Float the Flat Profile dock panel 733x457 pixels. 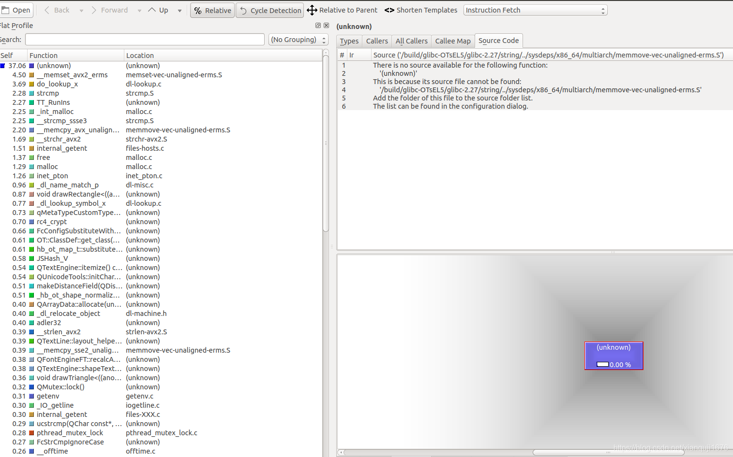point(318,26)
